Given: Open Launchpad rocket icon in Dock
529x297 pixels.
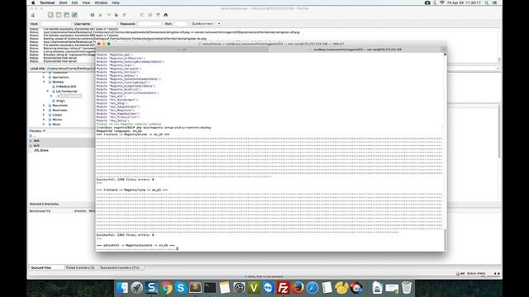Looking at the screenshot, I should [x=137, y=288].
